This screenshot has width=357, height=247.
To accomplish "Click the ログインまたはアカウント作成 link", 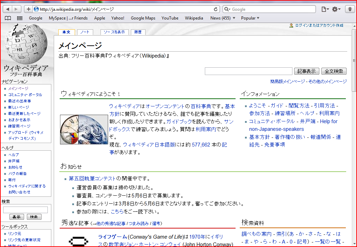I will (x=319, y=25).
